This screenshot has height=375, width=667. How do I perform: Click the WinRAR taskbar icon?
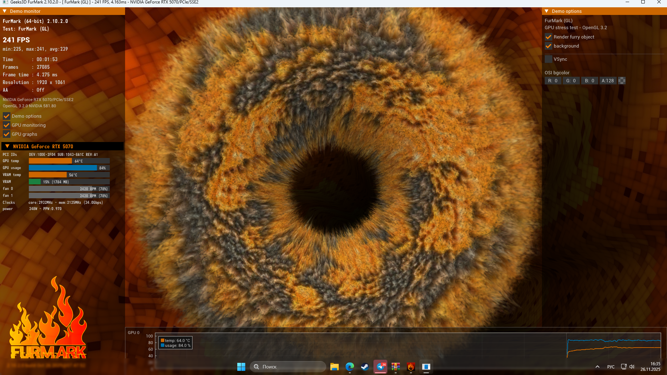coord(396,367)
